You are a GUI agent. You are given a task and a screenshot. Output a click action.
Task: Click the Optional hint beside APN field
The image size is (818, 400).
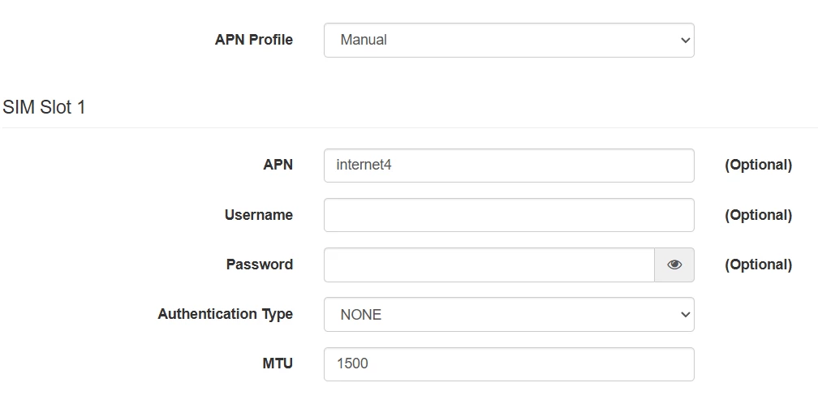pos(758,165)
